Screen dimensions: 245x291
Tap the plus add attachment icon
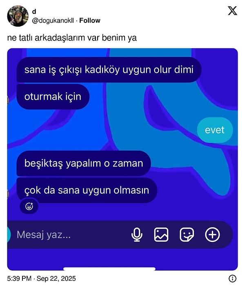[x=212, y=235]
